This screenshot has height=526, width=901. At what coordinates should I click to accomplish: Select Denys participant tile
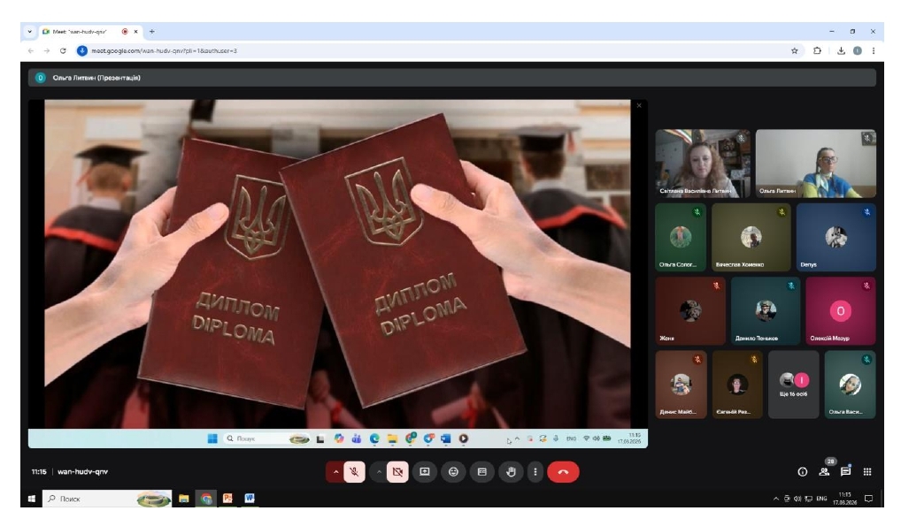(836, 237)
